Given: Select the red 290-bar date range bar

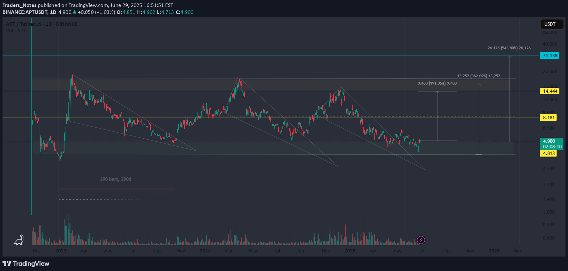Looking at the screenshot, I should pyautogui.click(x=116, y=189).
